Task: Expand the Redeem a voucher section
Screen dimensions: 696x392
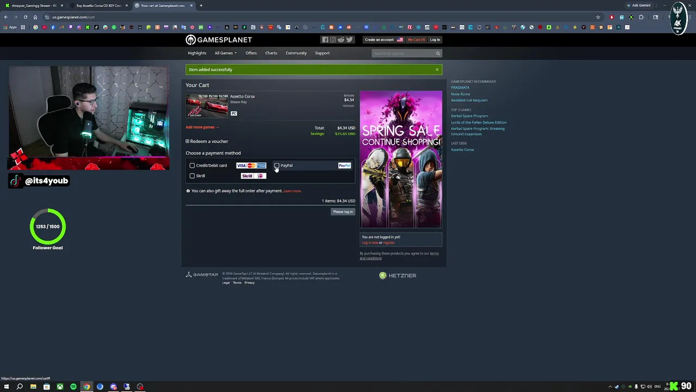Action: (x=207, y=142)
